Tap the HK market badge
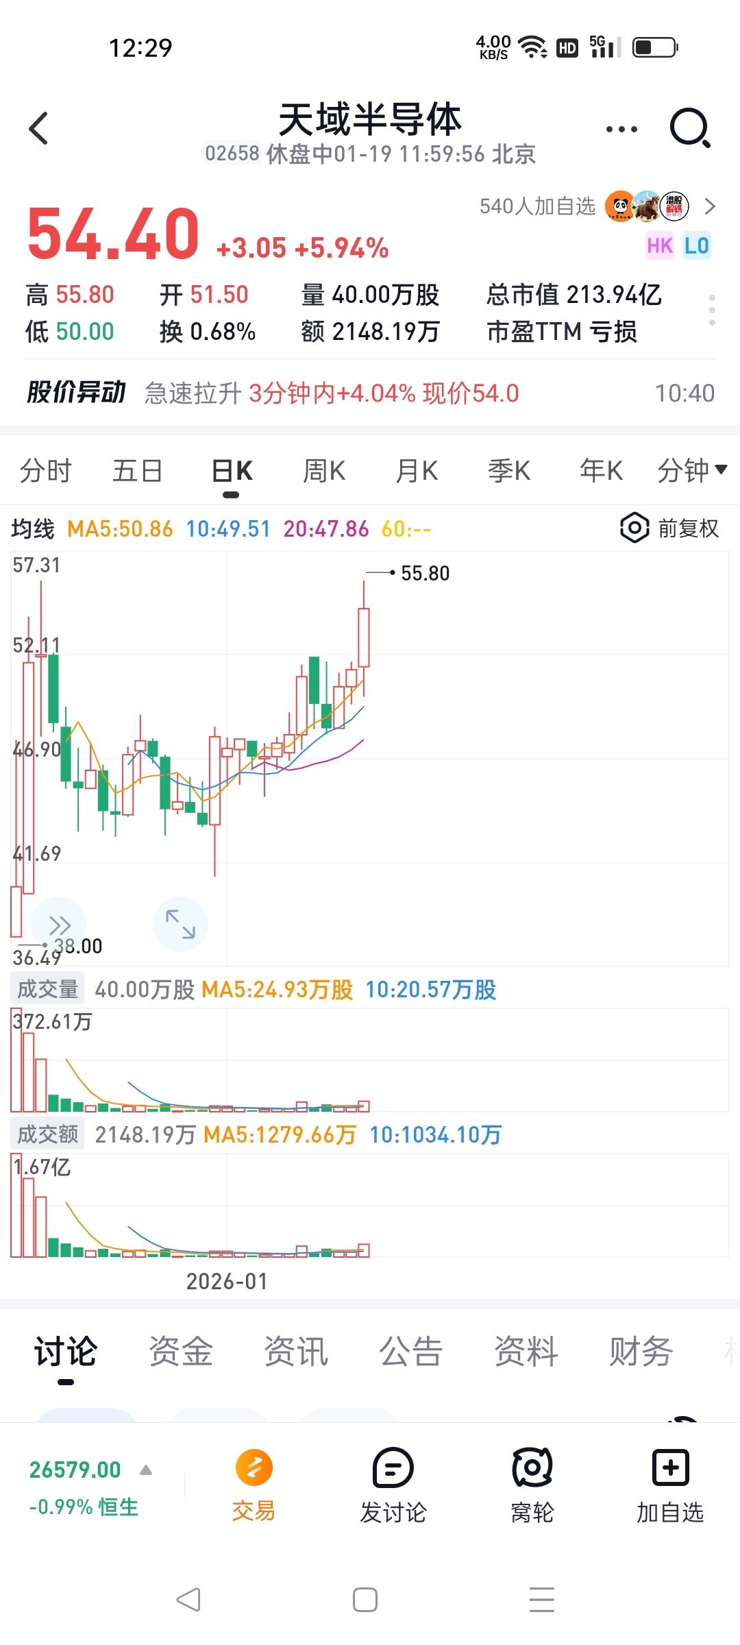The width and height of the screenshot is (740, 1645). pos(659,245)
